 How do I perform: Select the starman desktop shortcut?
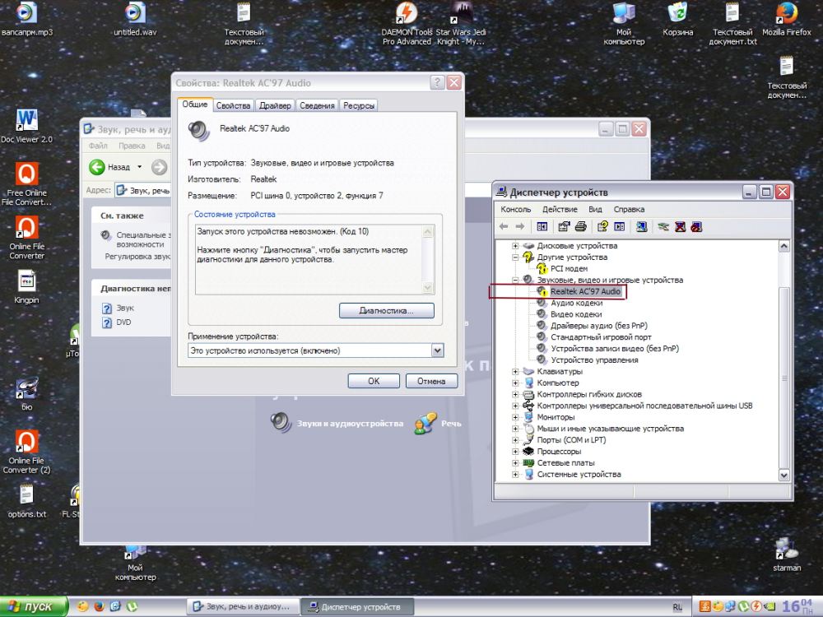tap(786, 554)
